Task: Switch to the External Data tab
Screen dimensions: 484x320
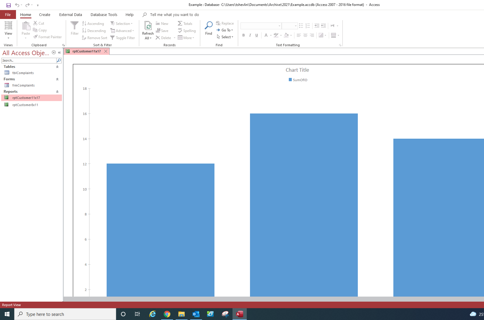Action: [70, 15]
